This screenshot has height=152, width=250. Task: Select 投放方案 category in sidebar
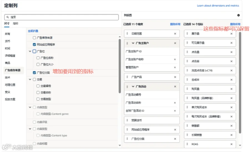click(10, 99)
